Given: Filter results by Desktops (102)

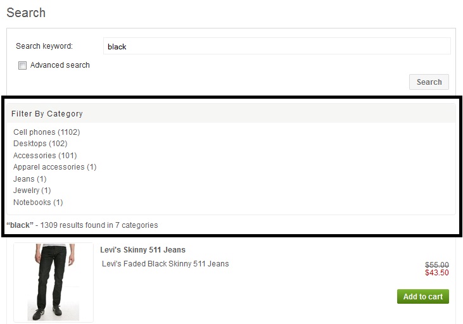Looking at the screenshot, I should point(40,144).
